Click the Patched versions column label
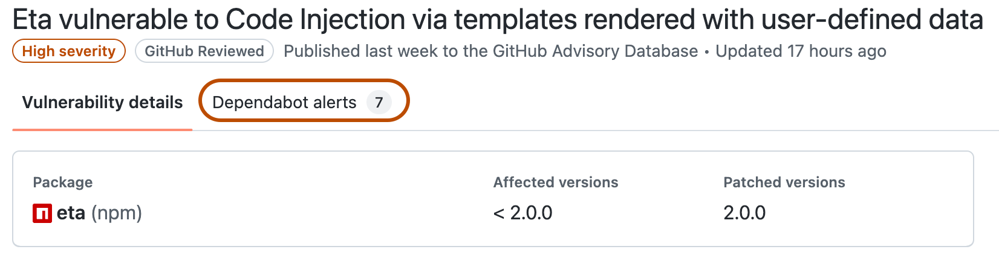This screenshot has height=255, width=999. pyautogui.click(x=784, y=182)
